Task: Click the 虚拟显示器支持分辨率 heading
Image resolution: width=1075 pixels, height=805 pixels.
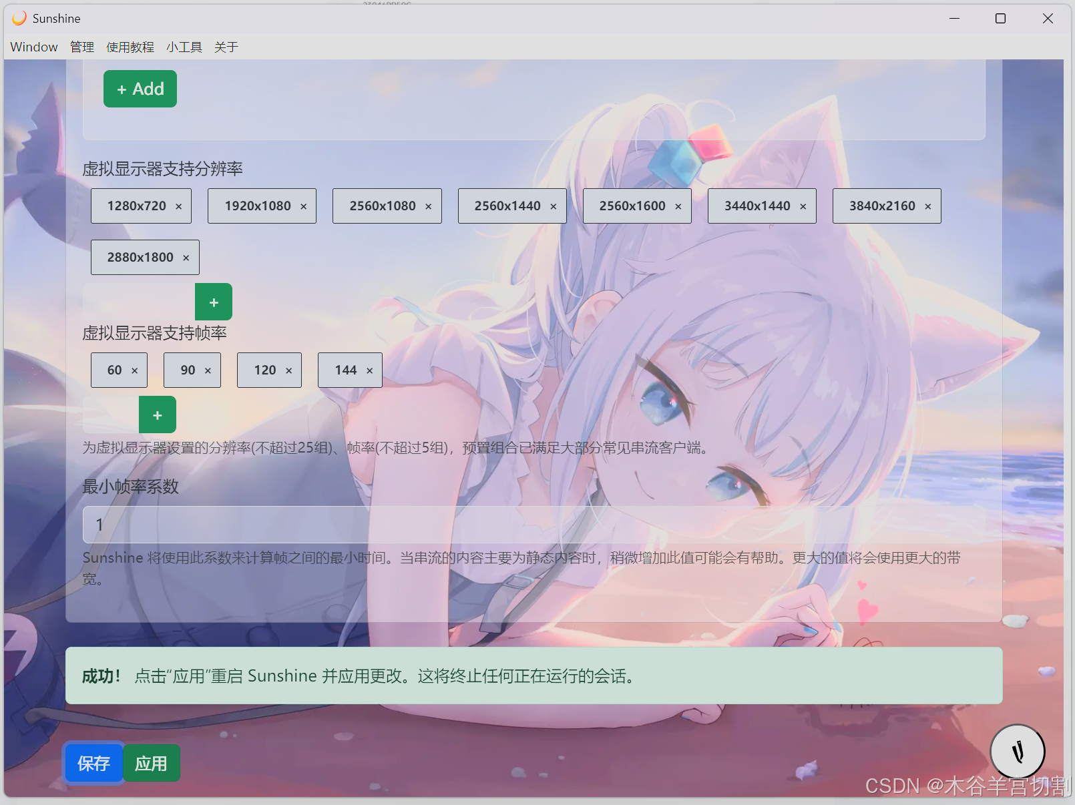Action: coord(162,169)
